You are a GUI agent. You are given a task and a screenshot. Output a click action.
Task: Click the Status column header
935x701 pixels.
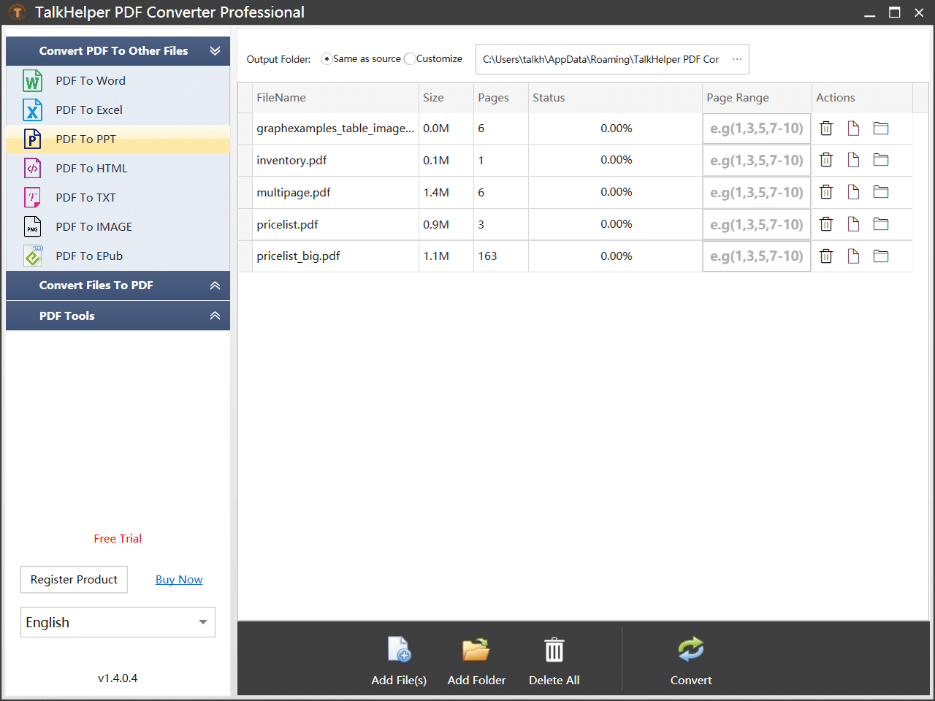615,98
